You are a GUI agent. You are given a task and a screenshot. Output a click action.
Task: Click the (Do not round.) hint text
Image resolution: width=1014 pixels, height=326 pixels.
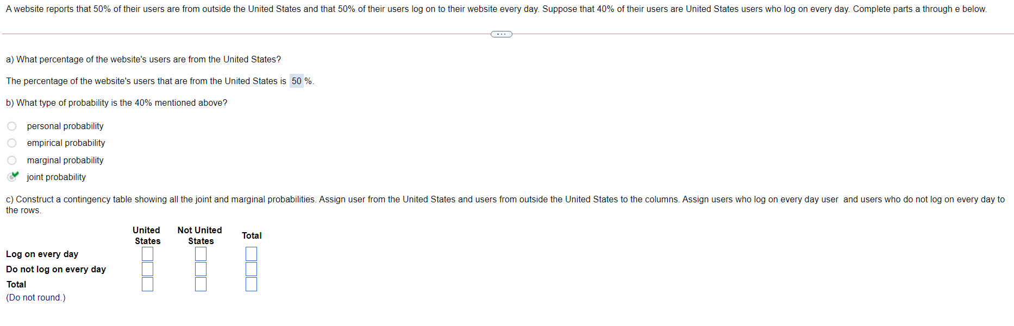pyautogui.click(x=35, y=297)
